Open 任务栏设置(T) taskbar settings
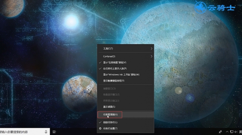This screenshot has width=242, height=135. coord(126,129)
